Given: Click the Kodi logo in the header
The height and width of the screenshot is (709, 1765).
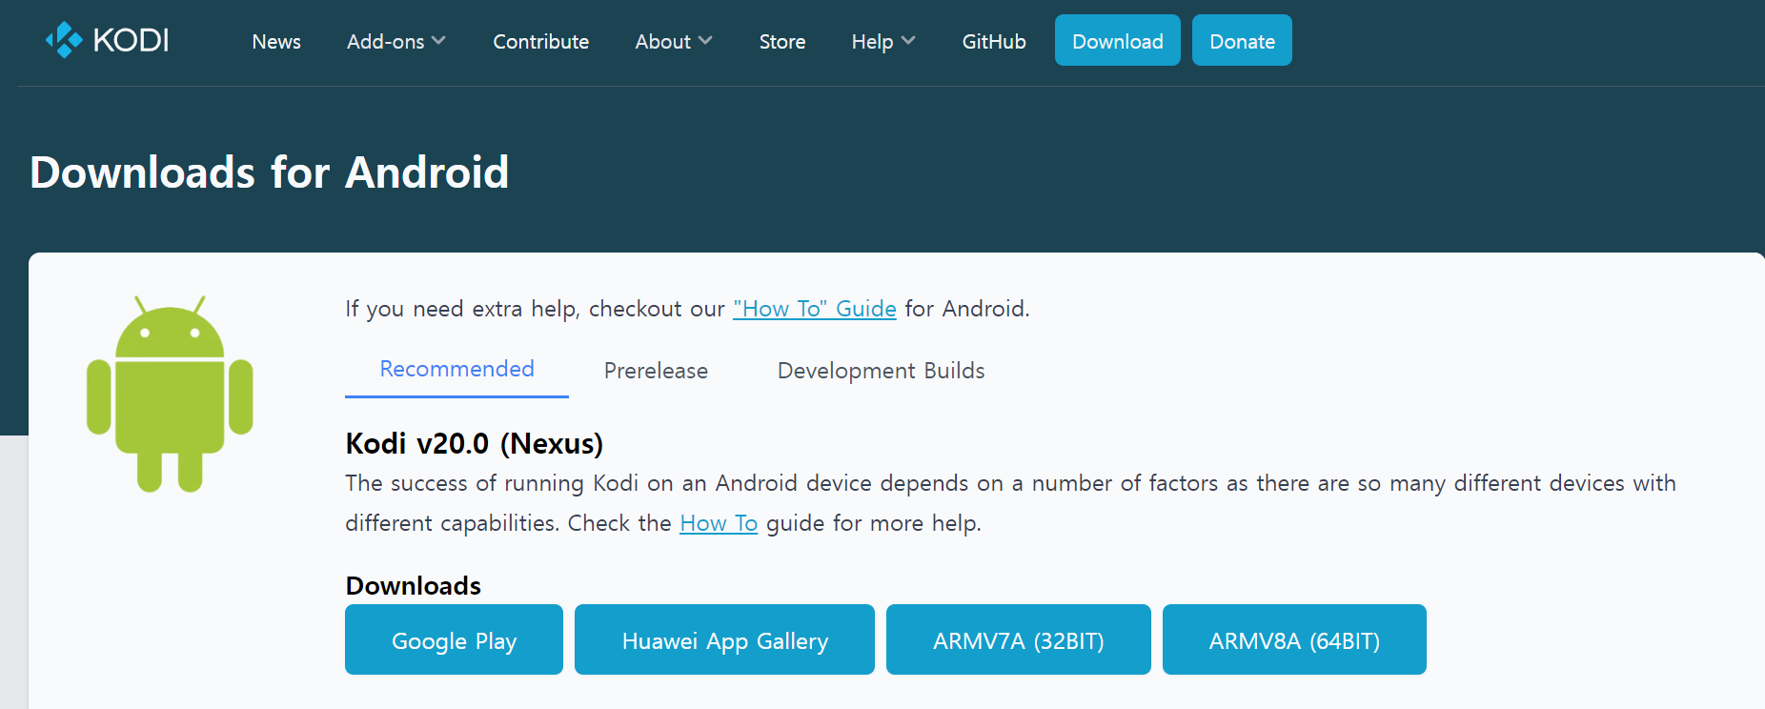Looking at the screenshot, I should click(107, 40).
